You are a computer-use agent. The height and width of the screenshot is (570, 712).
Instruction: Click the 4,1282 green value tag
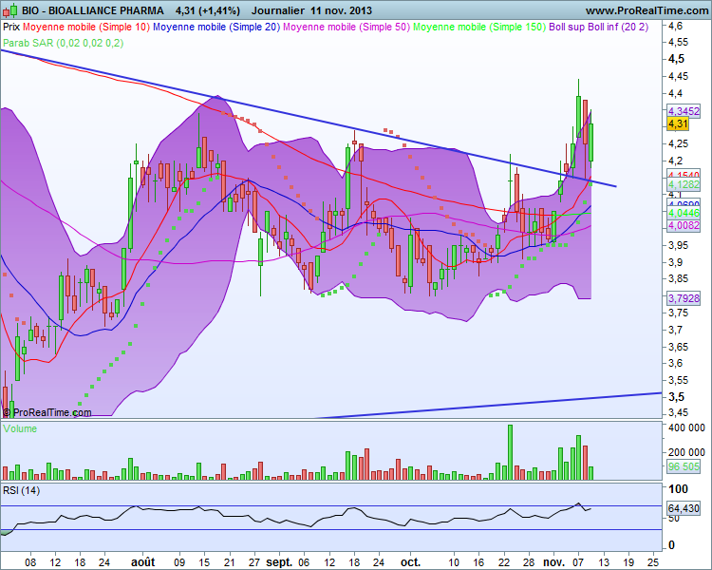684,184
